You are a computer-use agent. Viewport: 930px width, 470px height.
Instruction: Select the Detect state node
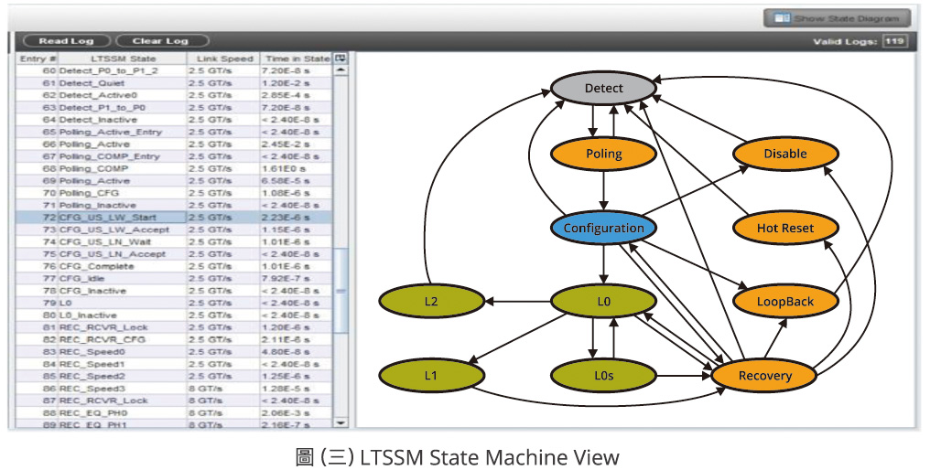603,89
